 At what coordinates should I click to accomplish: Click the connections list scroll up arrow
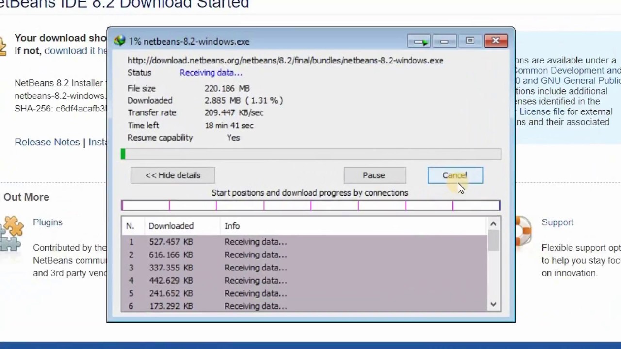point(493,223)
